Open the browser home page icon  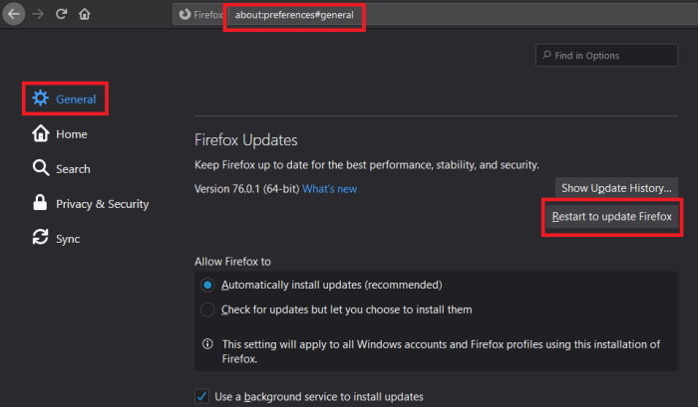pyautogui.click(x=85, y=14)
